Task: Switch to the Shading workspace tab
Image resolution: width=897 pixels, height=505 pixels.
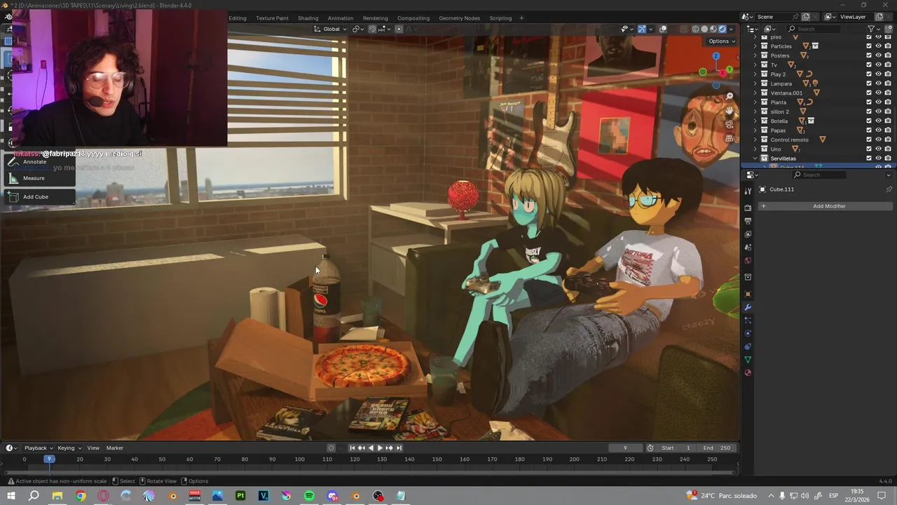Action: (308, 18)
